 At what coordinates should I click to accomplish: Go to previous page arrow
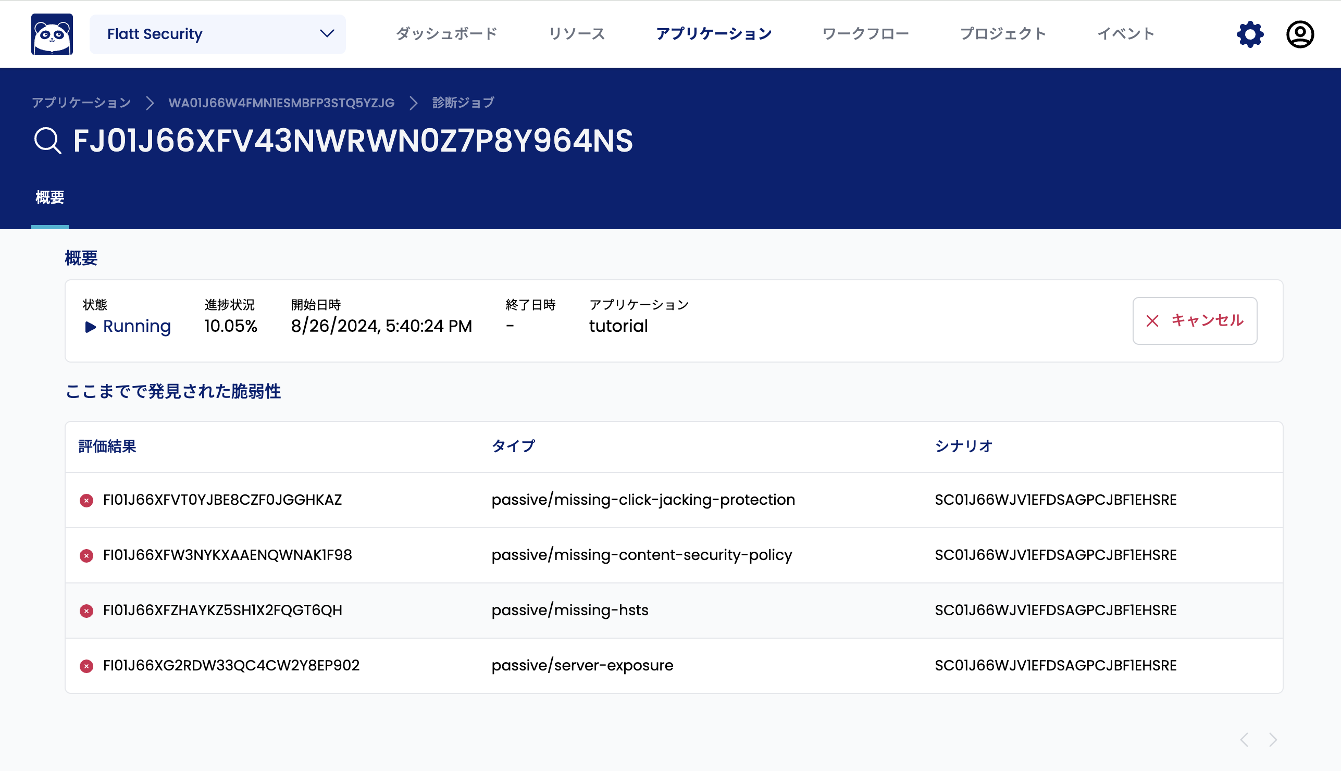(1244, 739)
